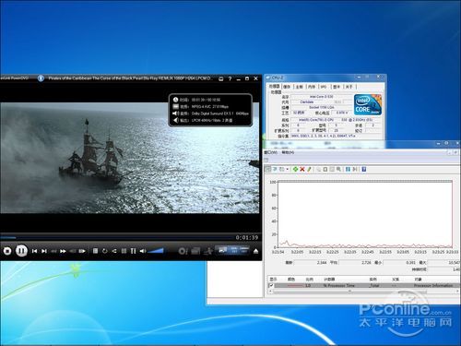Click the PowerDVD seek progress bar
Screen dimensions: 461x346
click(x=117, y=237)
